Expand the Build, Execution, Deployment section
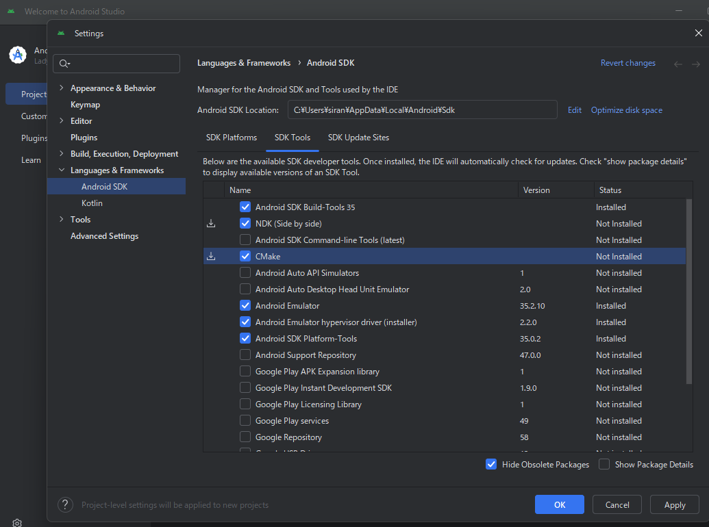The width and height of the screenshot is (709, 527). tap(62, 154)
